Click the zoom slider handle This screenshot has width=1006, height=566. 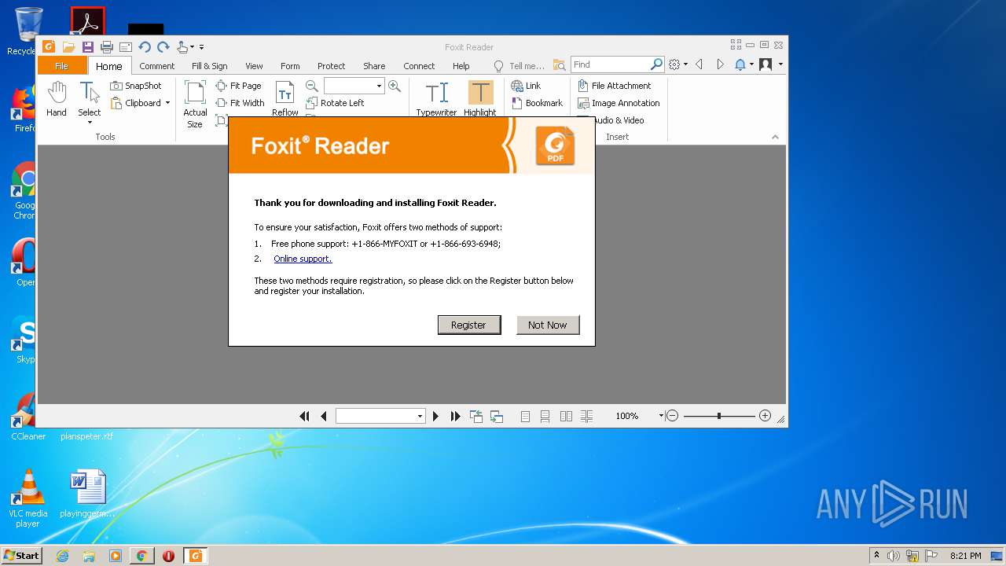point(719,416)
